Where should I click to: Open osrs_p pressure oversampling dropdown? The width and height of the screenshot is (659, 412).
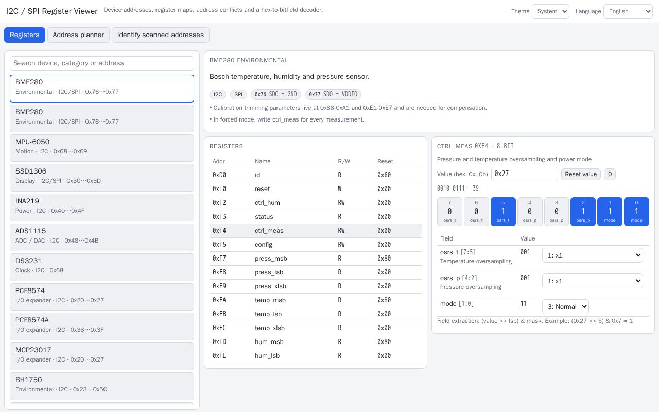593,281
